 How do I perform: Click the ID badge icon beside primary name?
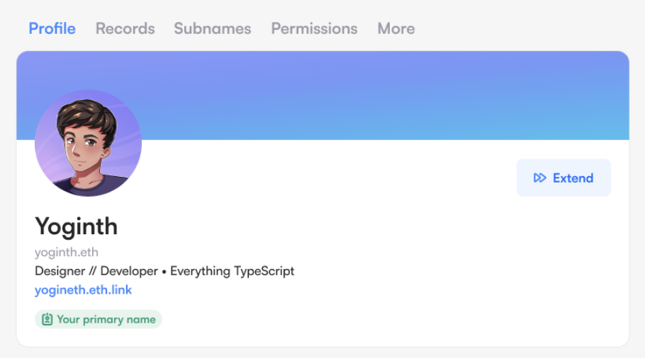[x=47, y=320]
